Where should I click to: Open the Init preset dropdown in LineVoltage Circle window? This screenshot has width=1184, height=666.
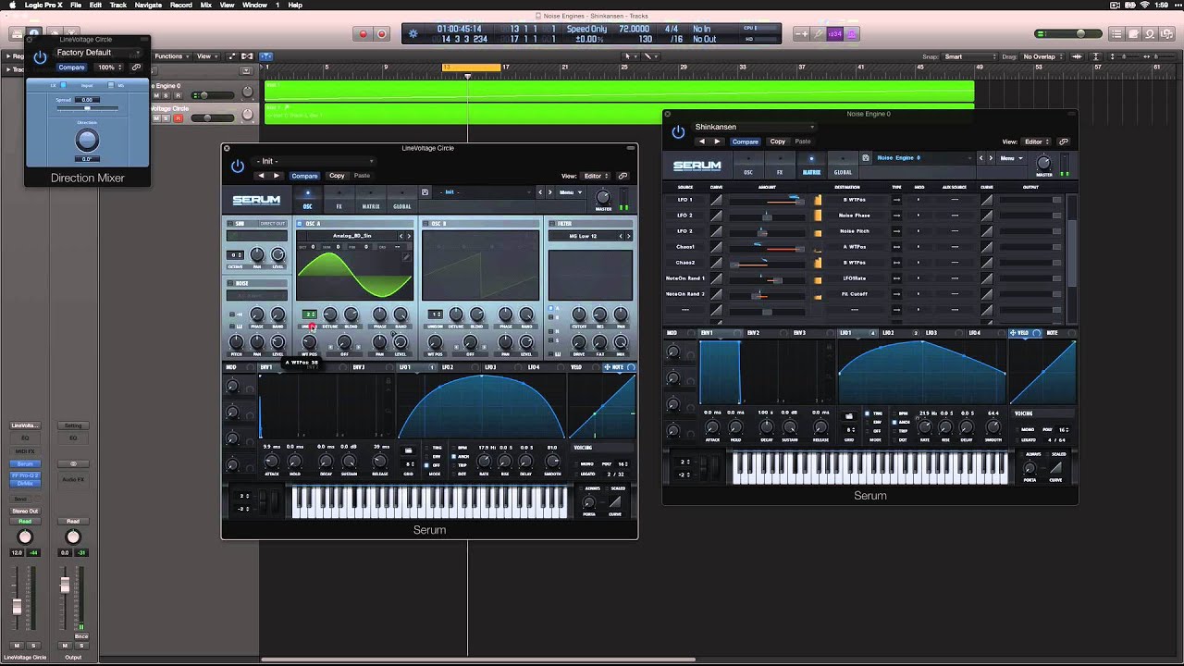point(314,161)
